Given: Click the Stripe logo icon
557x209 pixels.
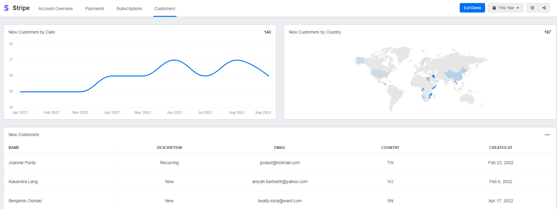Looking at the screenshot, I should [x=6, y=8].
